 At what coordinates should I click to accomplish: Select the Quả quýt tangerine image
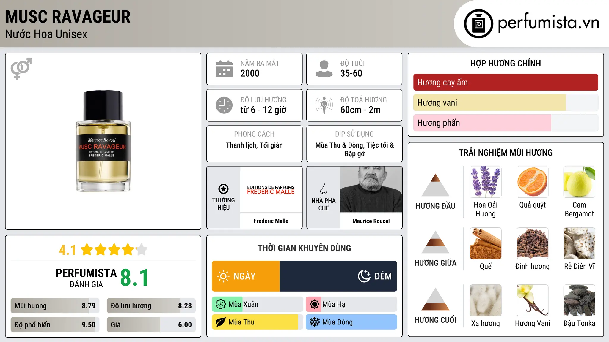(x=533, y=182)
